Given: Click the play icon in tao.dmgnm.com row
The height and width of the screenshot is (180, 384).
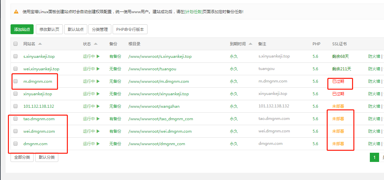Looking at the screenshot, I should click(98, 119).
